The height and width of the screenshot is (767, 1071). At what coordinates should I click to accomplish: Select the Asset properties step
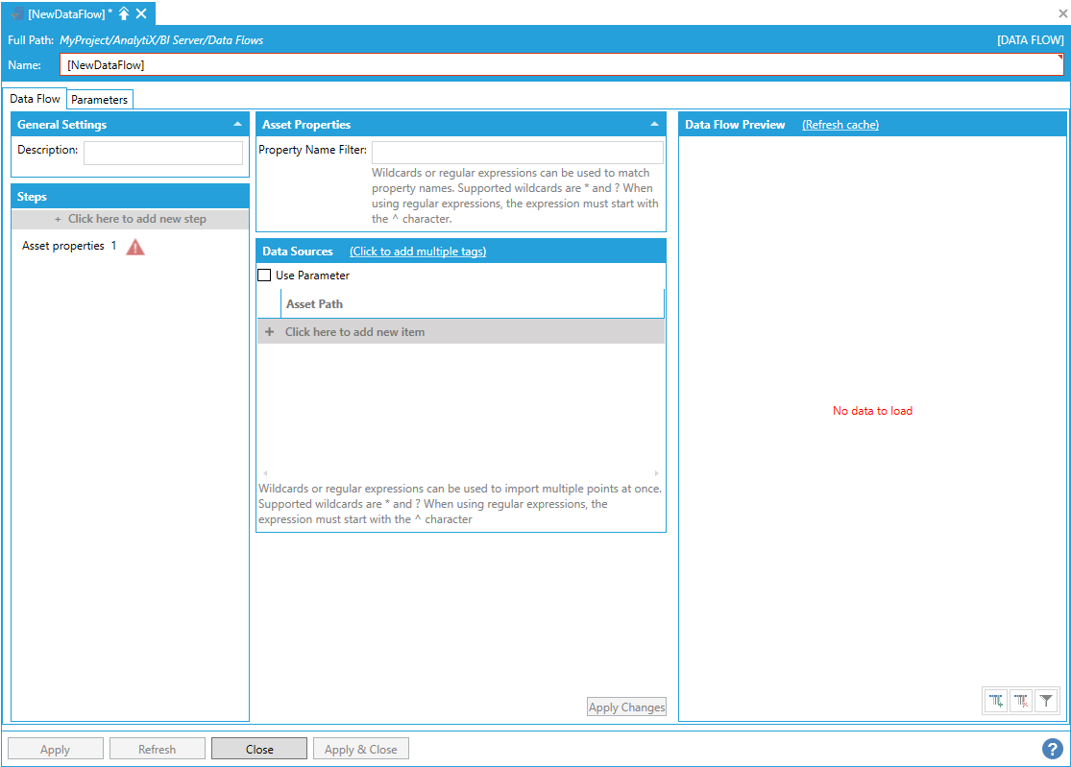click(63, 246)
